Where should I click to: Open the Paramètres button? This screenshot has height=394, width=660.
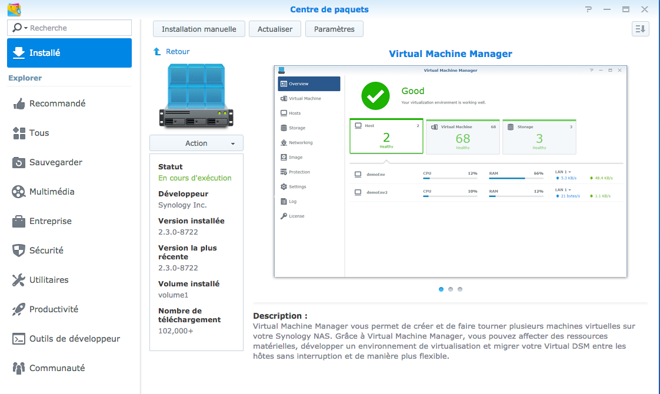coord(334,29)
